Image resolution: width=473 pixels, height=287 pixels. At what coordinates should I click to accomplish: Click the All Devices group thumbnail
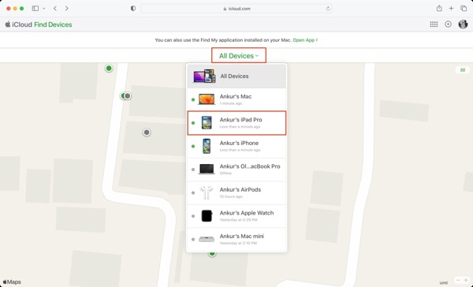[x=204, y=76]
